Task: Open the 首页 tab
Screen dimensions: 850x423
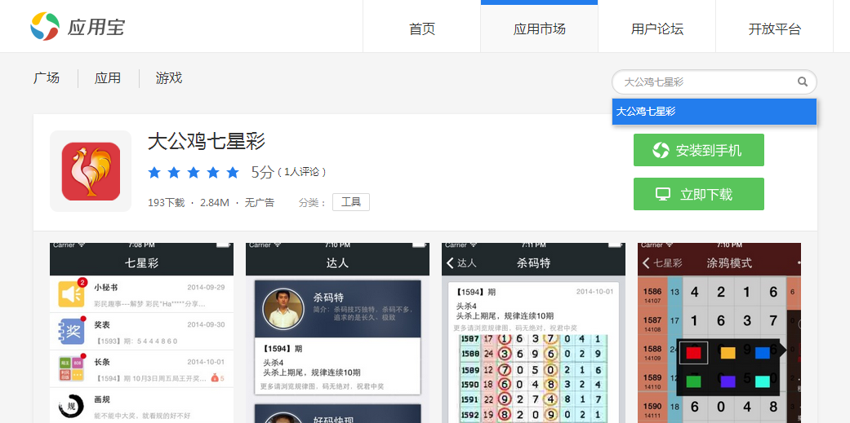Action: 422,29
